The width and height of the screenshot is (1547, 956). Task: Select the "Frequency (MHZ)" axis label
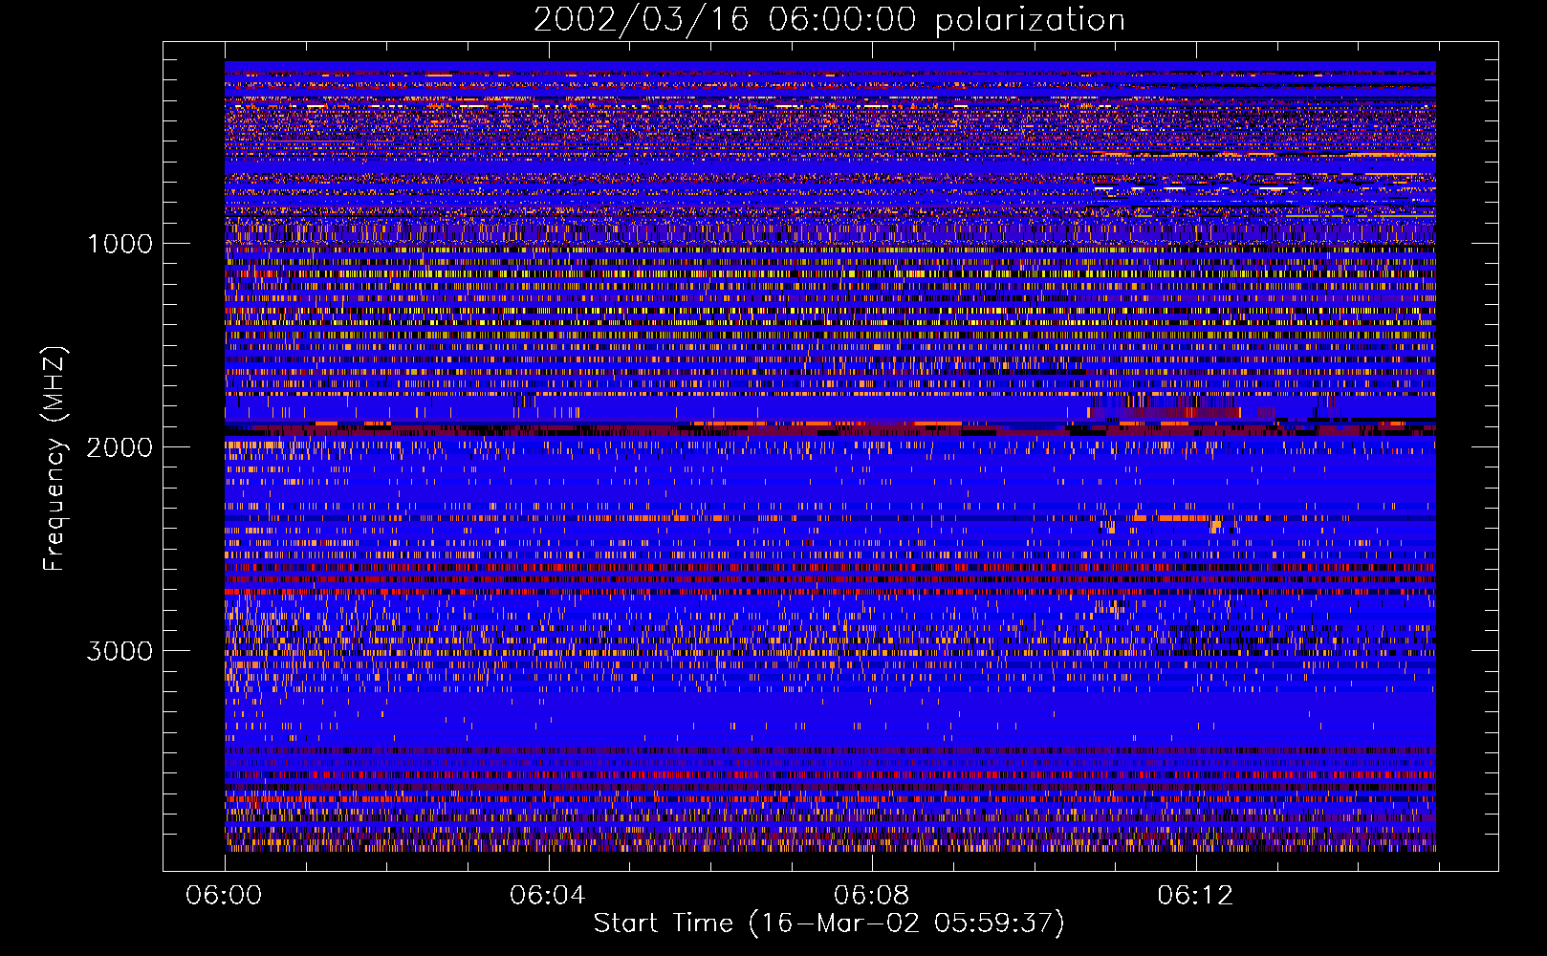(x=54, y=459)
